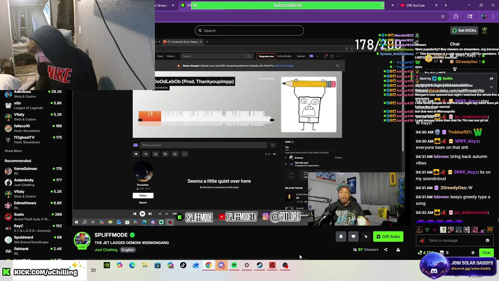Open TikTok from taskbar

[183, 265]
